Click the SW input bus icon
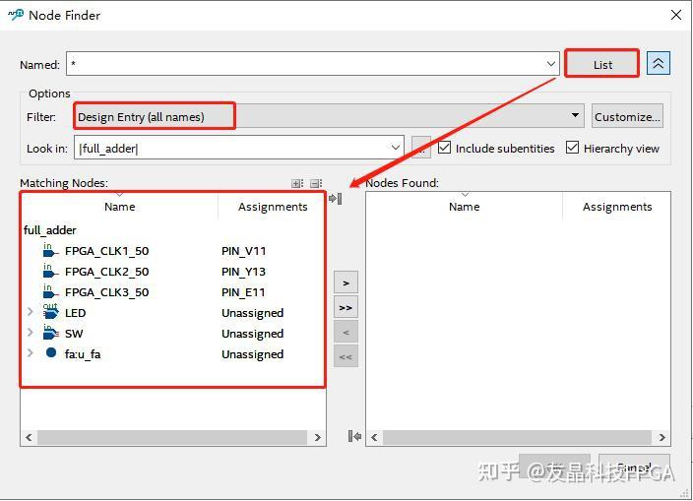This screenshot has height=501, width=693. point(50,333)
